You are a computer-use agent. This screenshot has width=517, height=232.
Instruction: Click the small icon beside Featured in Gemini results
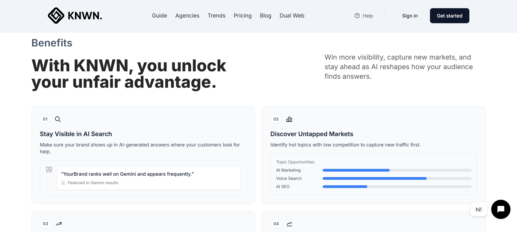click(x=63, y=183)
